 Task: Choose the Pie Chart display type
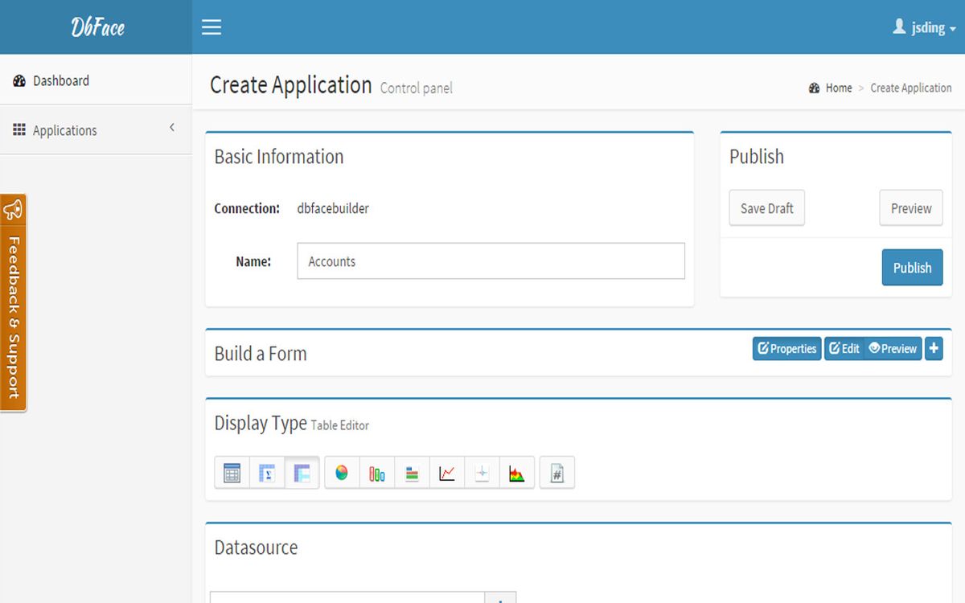pos(341,473)
